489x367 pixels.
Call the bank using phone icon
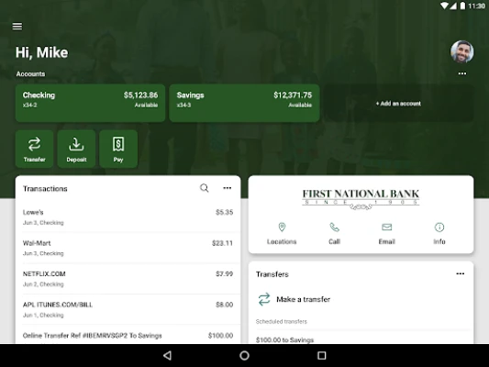tap(334, 227)
